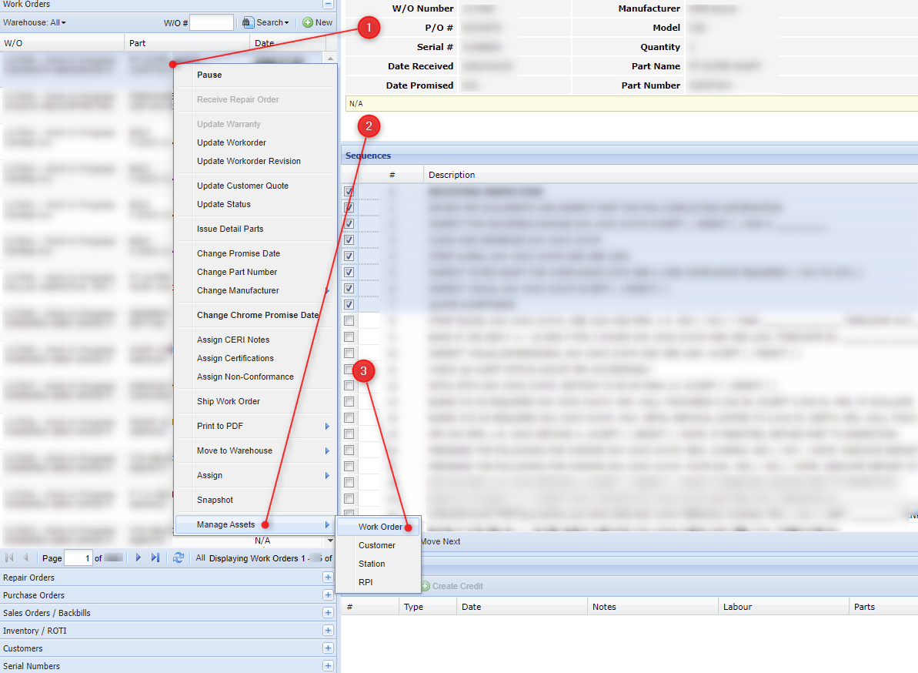Select Work Order in Manage Assets submenu
The image size is (918, 673).
point(379,527)
